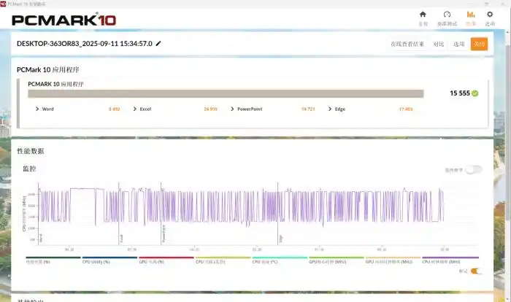Image resolution: width=511 pixels, height=302 pixels.
Task: Edit result name with pencil icon
Action: 158,43
